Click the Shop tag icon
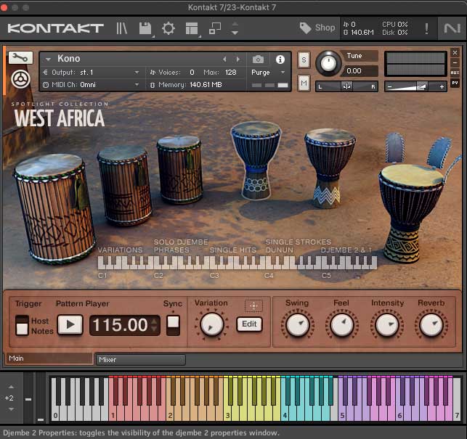This screenshot has width=467, height=439. pyautogui.click(x=305, y=28)
